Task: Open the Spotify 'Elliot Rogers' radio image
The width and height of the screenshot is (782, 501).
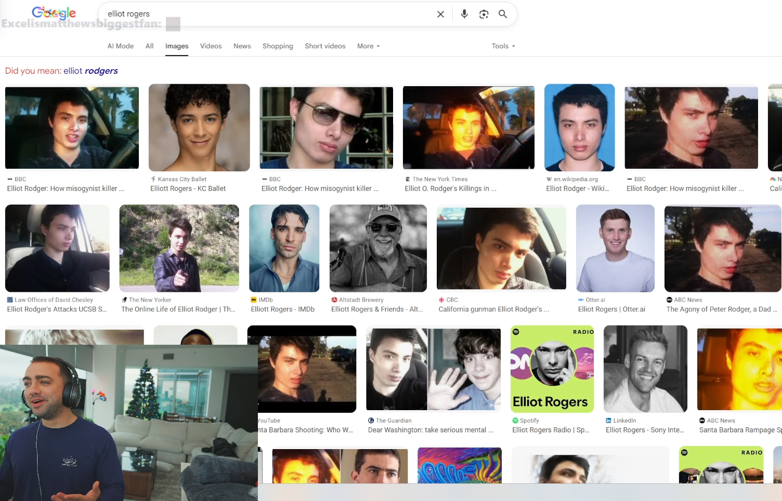Action: tap(552, 369)
